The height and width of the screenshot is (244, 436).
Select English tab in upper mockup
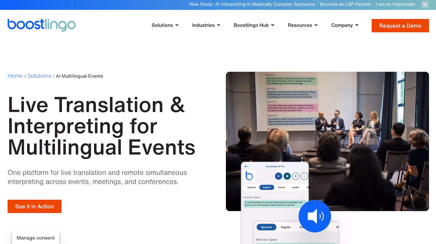click(267, 187)
